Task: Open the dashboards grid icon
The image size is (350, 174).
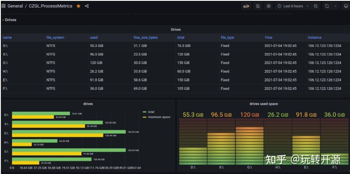Action: (x=3, y=6)
